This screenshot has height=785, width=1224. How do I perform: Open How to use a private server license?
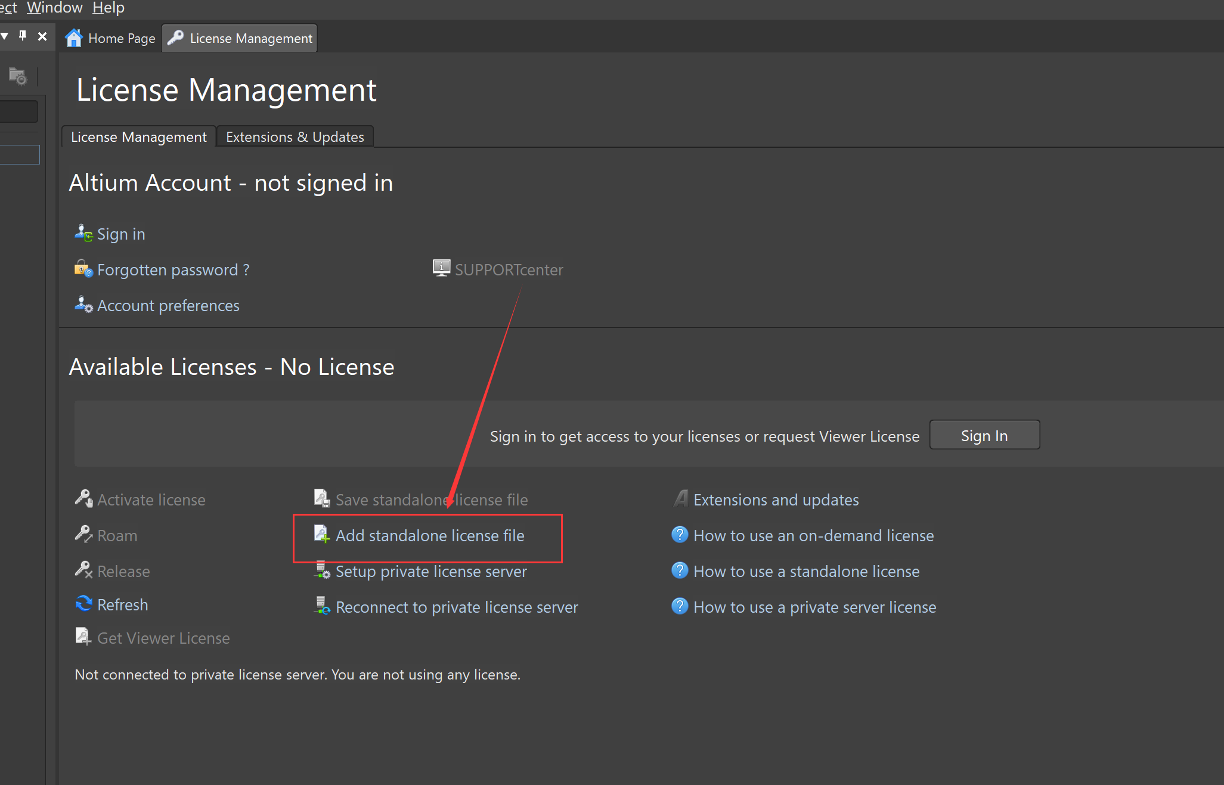click(815, 607)
